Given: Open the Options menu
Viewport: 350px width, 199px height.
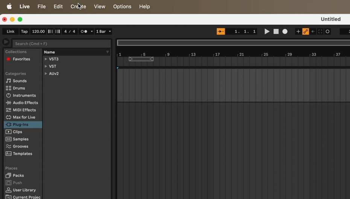Looking at the screenshot, I should click(x=122, y=6).
